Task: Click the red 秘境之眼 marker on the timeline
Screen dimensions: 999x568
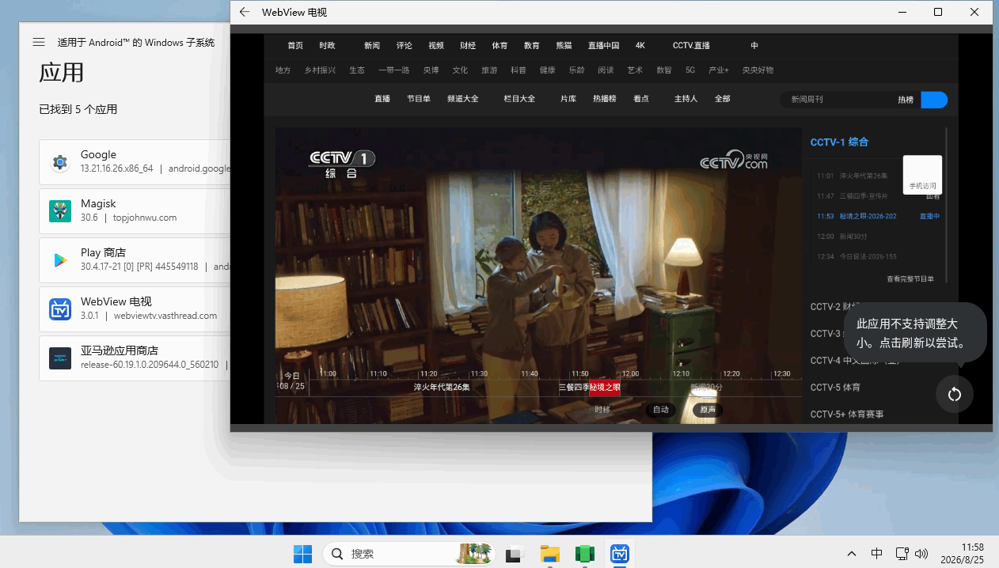Action: click(605, 388)
